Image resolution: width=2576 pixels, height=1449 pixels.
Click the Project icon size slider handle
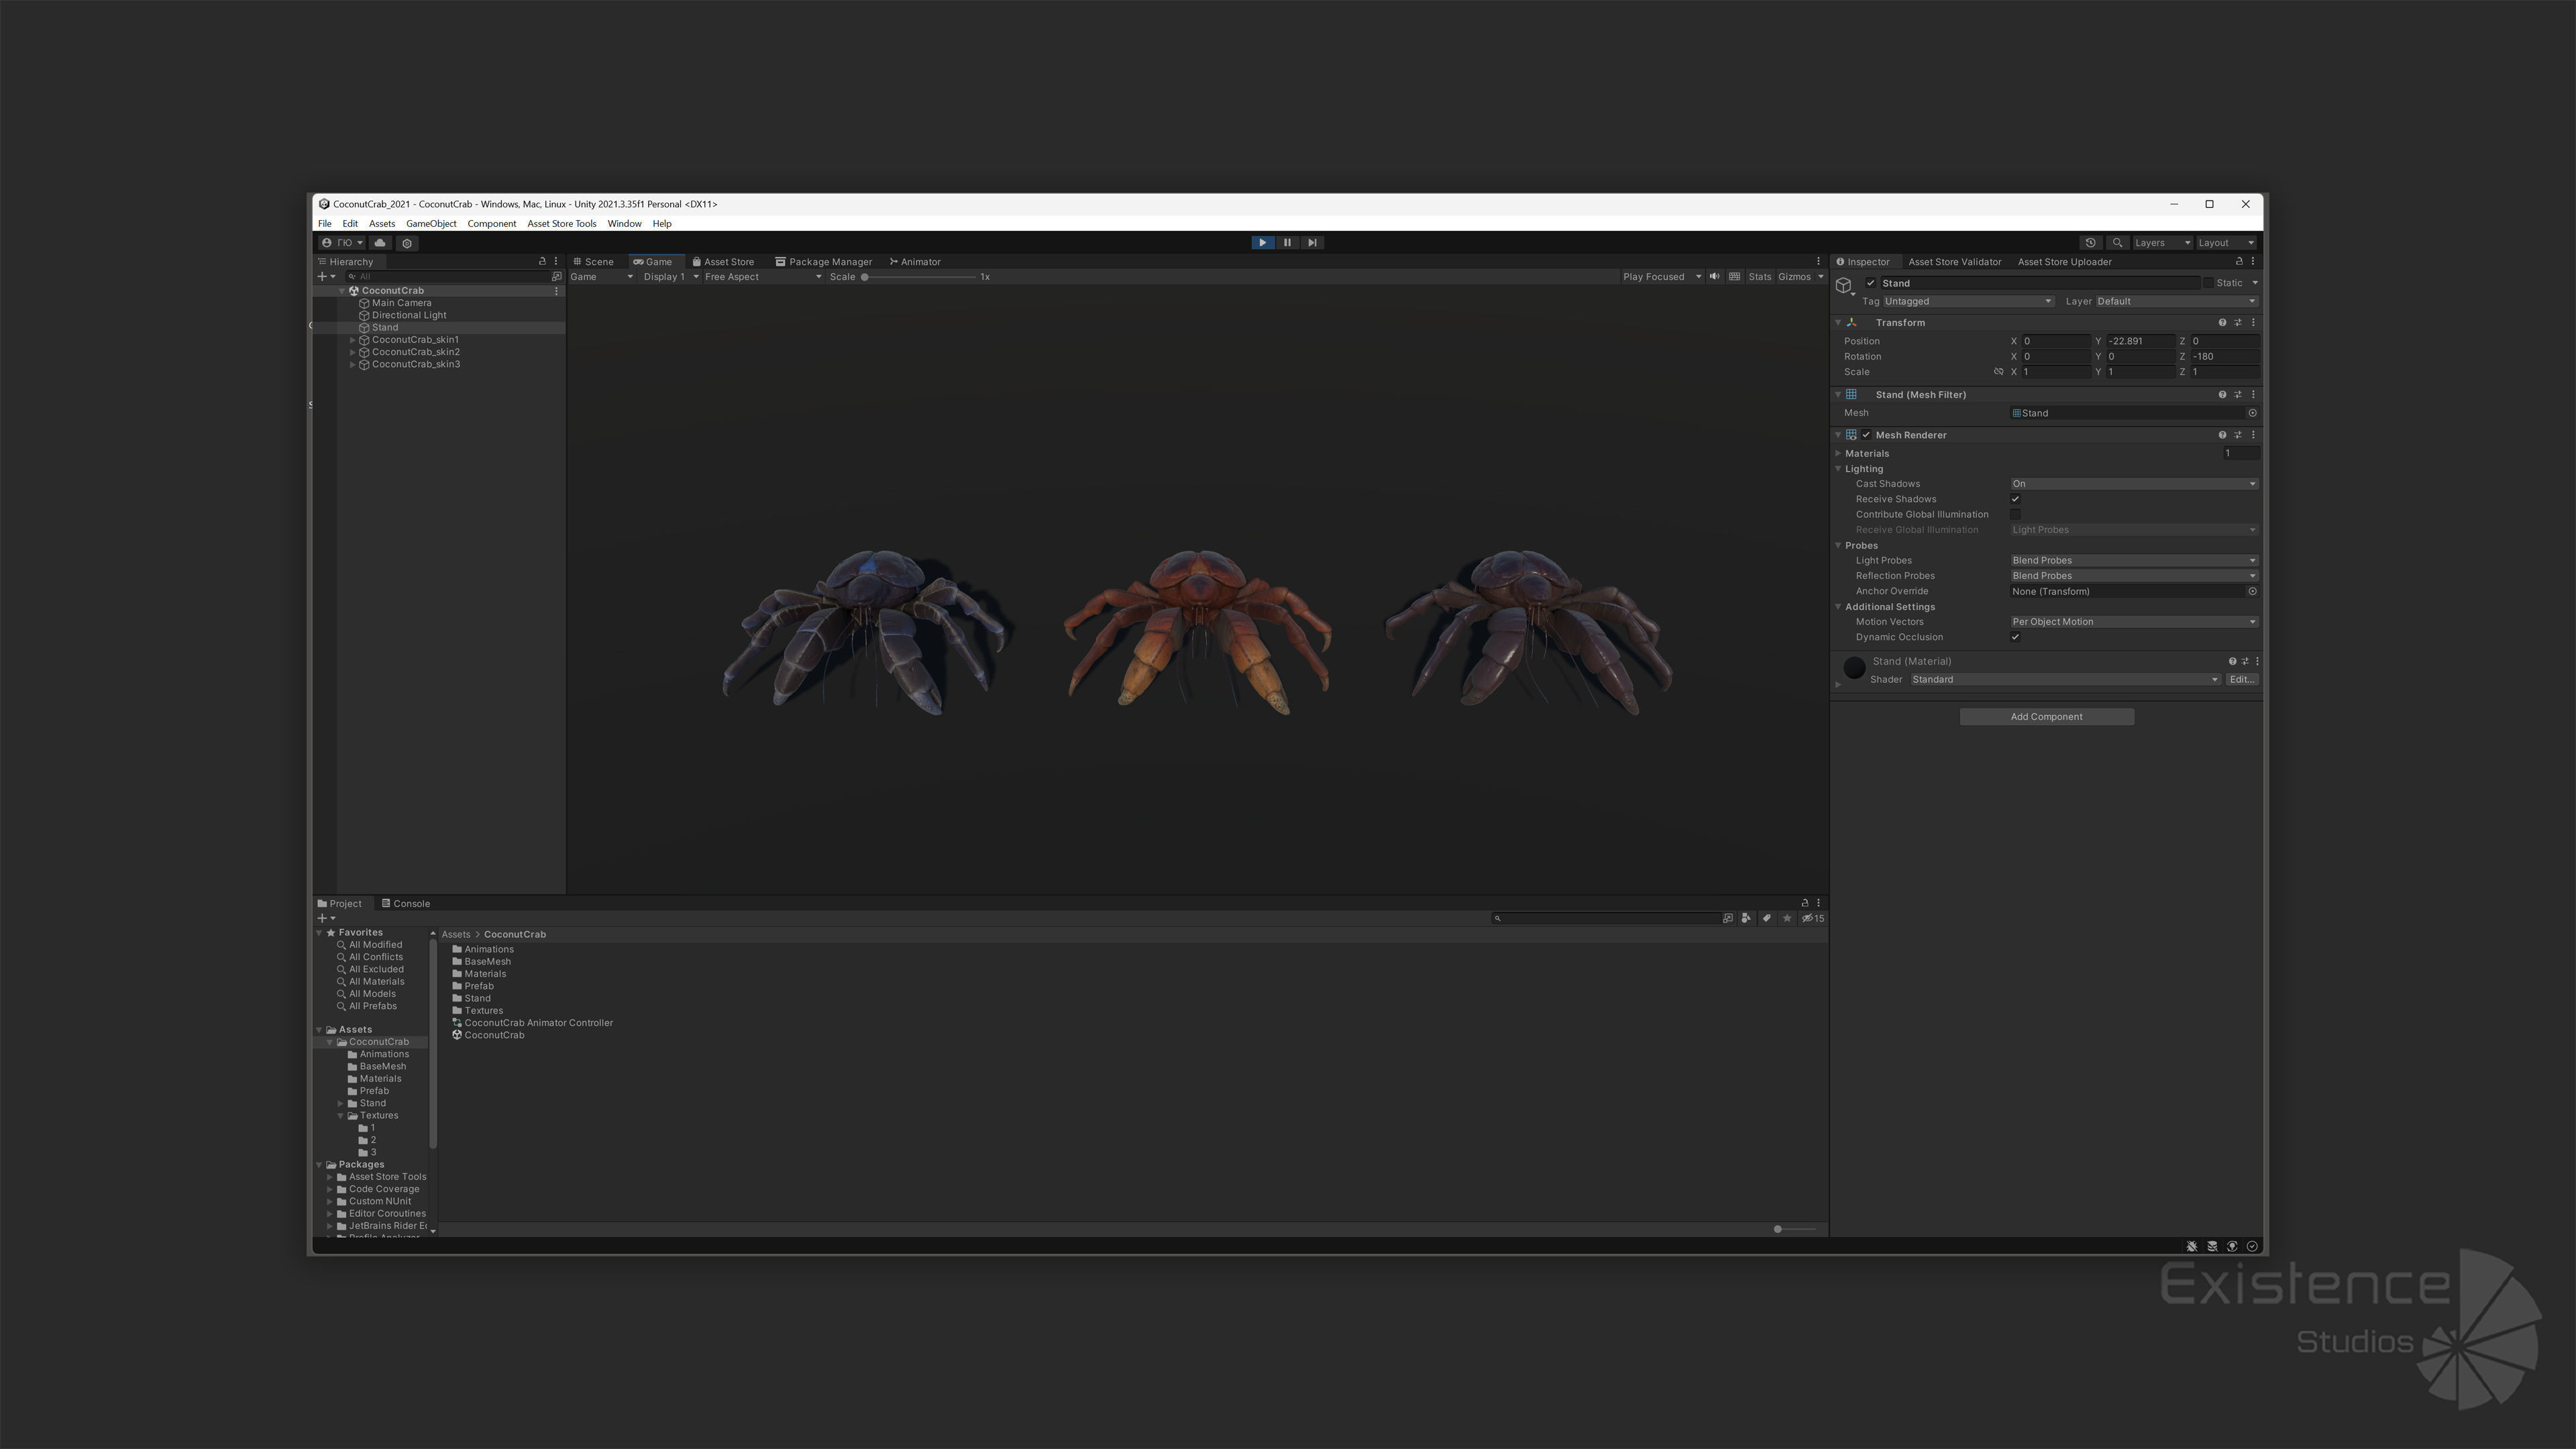coord(1778,1230)
